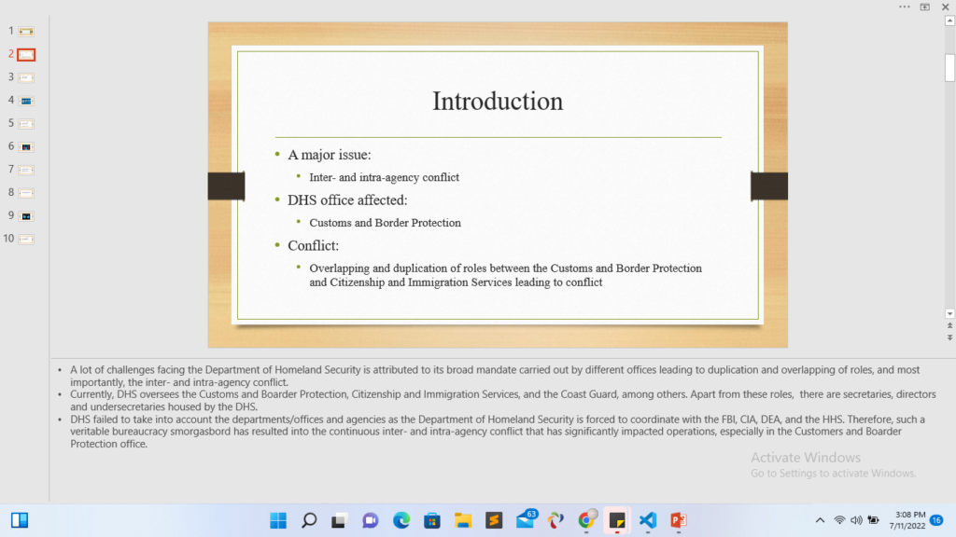
Task: Open the Mail app with 63 badge
Action: [525, 520]
